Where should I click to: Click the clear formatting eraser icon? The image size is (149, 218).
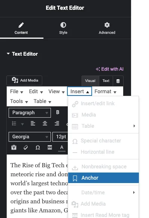click(x=26, y=147)
